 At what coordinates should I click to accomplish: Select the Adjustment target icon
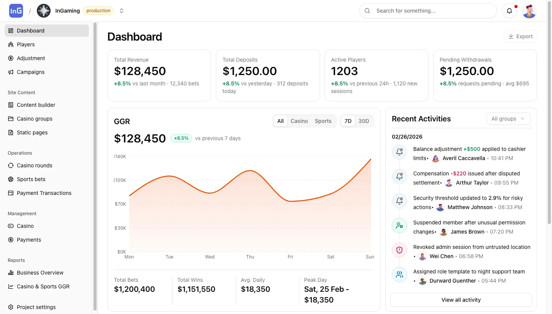click(x=10, y=58)
